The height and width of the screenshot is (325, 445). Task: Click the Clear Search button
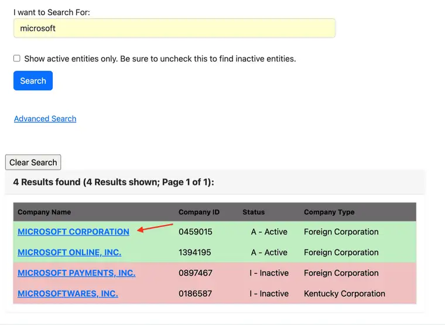tap(33, 162)
